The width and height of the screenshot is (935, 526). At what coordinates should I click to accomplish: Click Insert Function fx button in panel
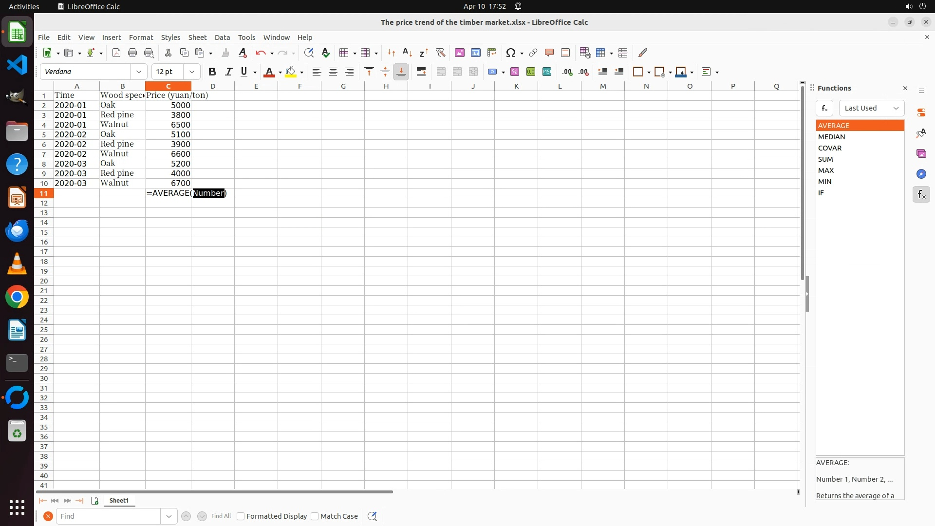[x=824, y=108]
